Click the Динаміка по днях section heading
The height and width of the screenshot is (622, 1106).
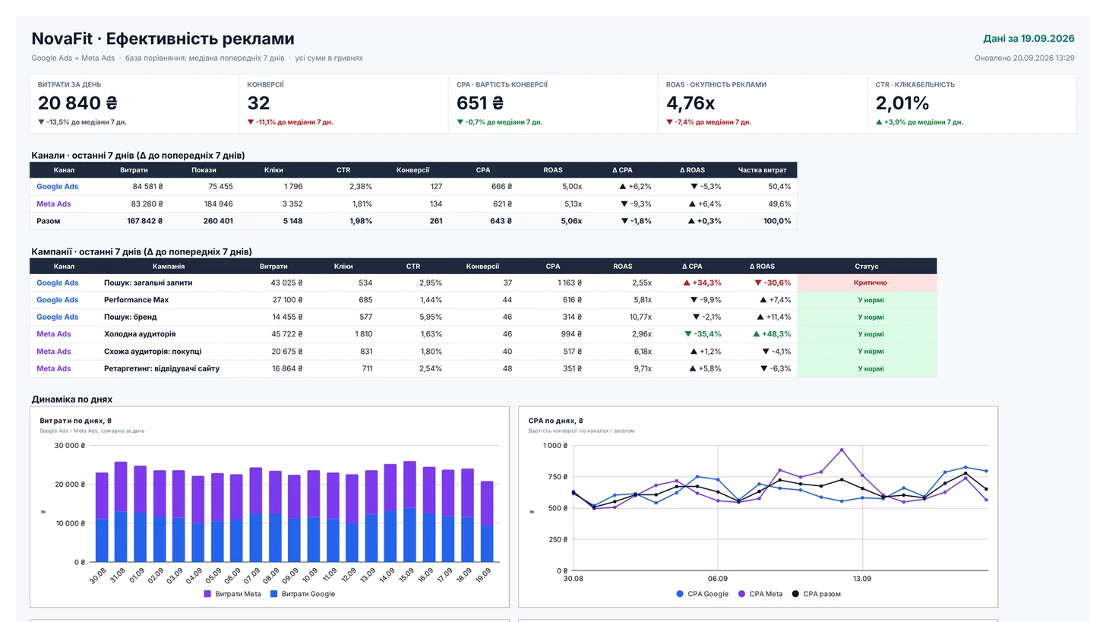tap(71, 399)
